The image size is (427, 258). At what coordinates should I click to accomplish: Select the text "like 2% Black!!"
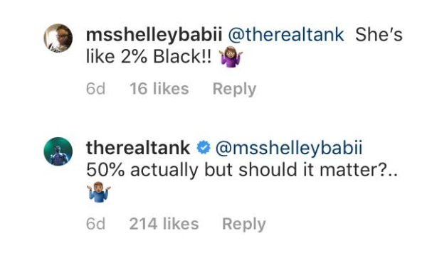pos(149,57)
